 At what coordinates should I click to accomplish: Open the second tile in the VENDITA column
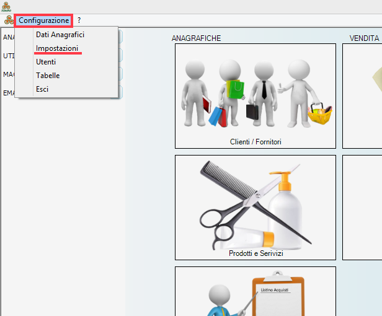tap(363, 207)
